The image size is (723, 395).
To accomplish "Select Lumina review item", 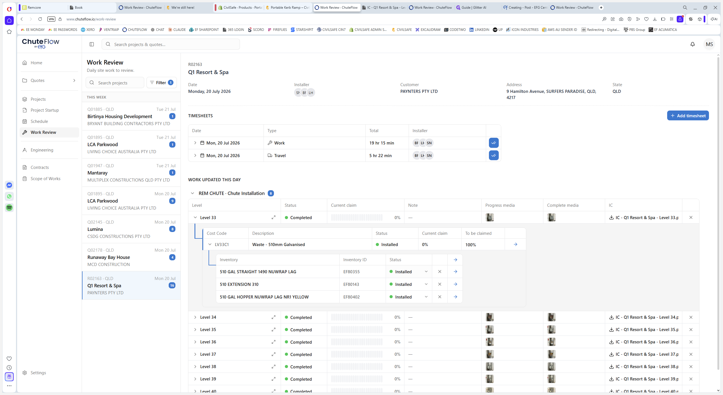I will pyautogui.click(x=131, y=229).
